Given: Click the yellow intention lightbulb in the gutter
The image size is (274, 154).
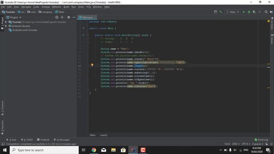Looking at the screenshot, I should [x=92, y=65].
